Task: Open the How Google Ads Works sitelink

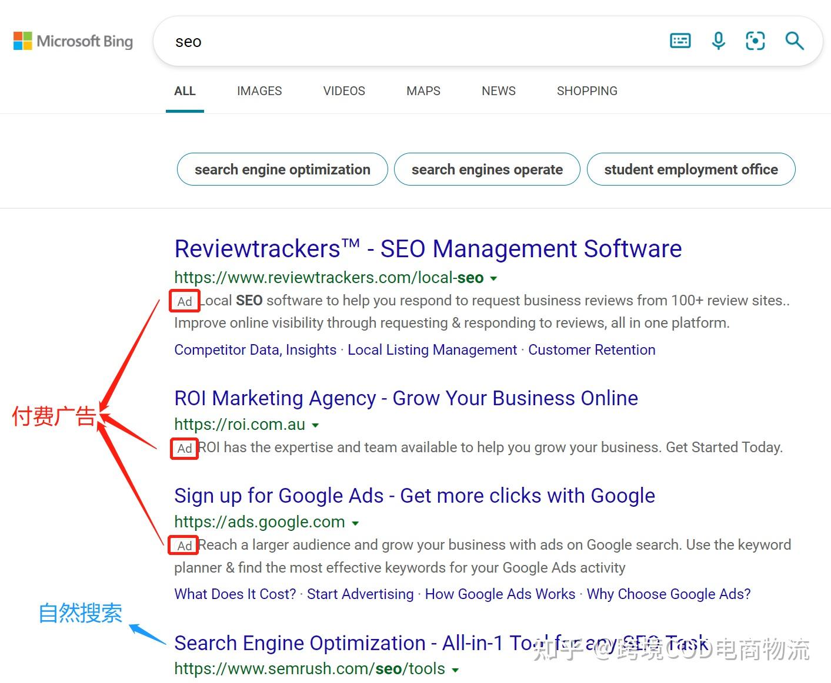Action: point(500,594)
